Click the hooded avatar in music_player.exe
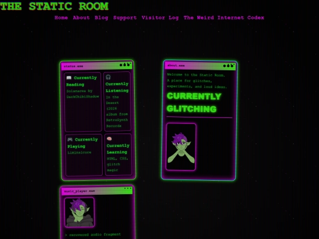This screenshot has width=319, height=239. tap(80, 212)
